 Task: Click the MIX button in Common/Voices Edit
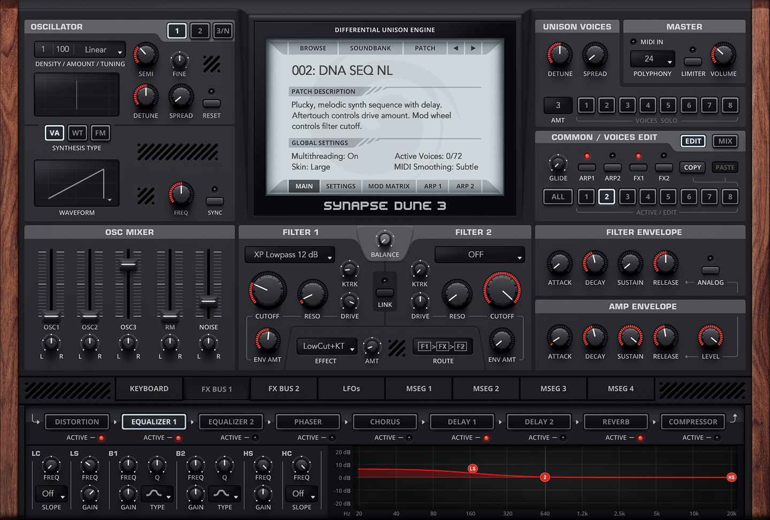click(725, 141)
